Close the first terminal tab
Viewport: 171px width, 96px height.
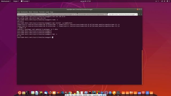pyautogui.click(x=46, y=14)
